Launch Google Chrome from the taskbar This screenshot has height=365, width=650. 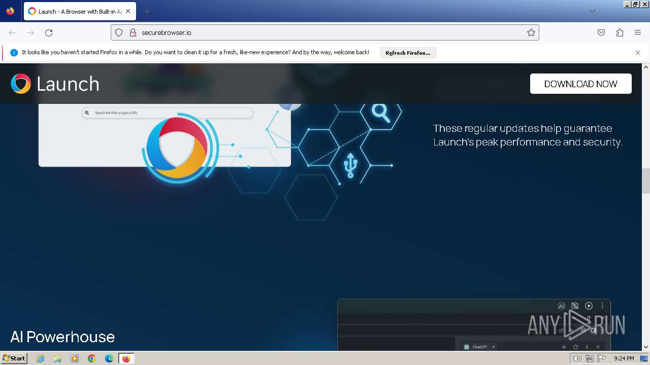(x=92, y=358)
